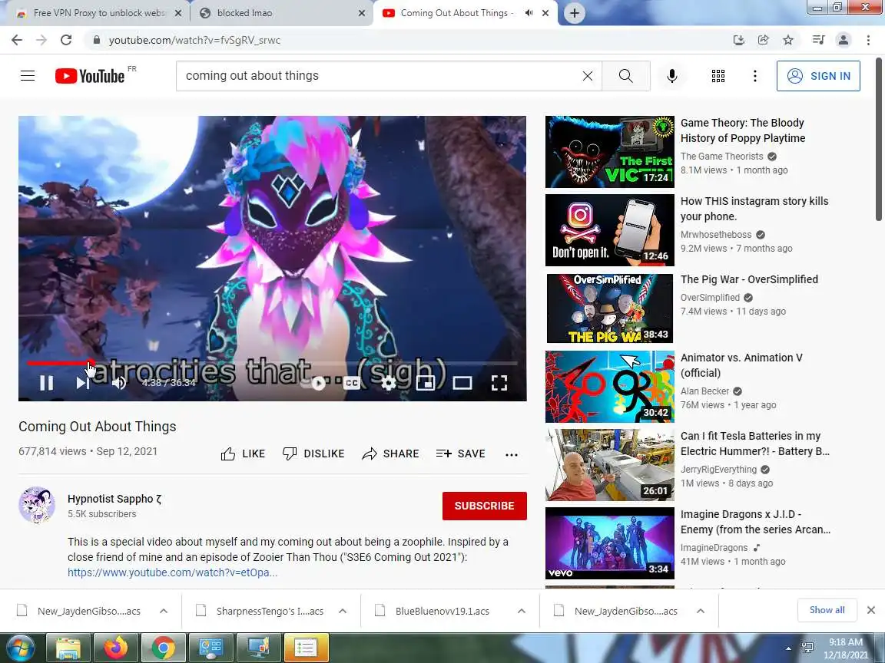Bookmark this page with the star
885x663 pixels.
788,40
